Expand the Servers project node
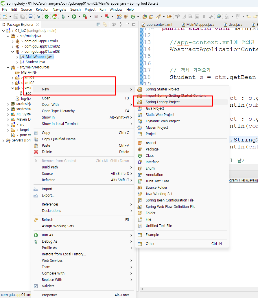Image resolution: width=258 pixels, height=298 pixels. (3, 140)
